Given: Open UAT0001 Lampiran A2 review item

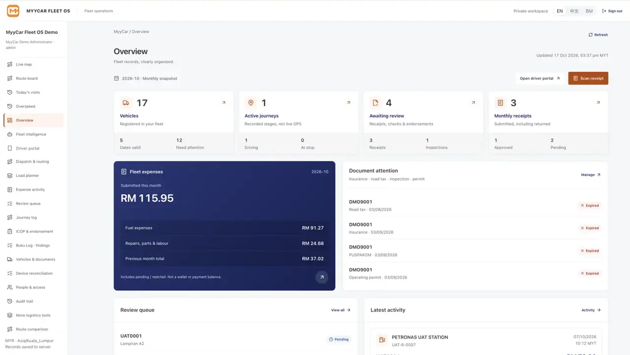Looking at the screenshot, I should pyautogui.click(x=235, y=339).
